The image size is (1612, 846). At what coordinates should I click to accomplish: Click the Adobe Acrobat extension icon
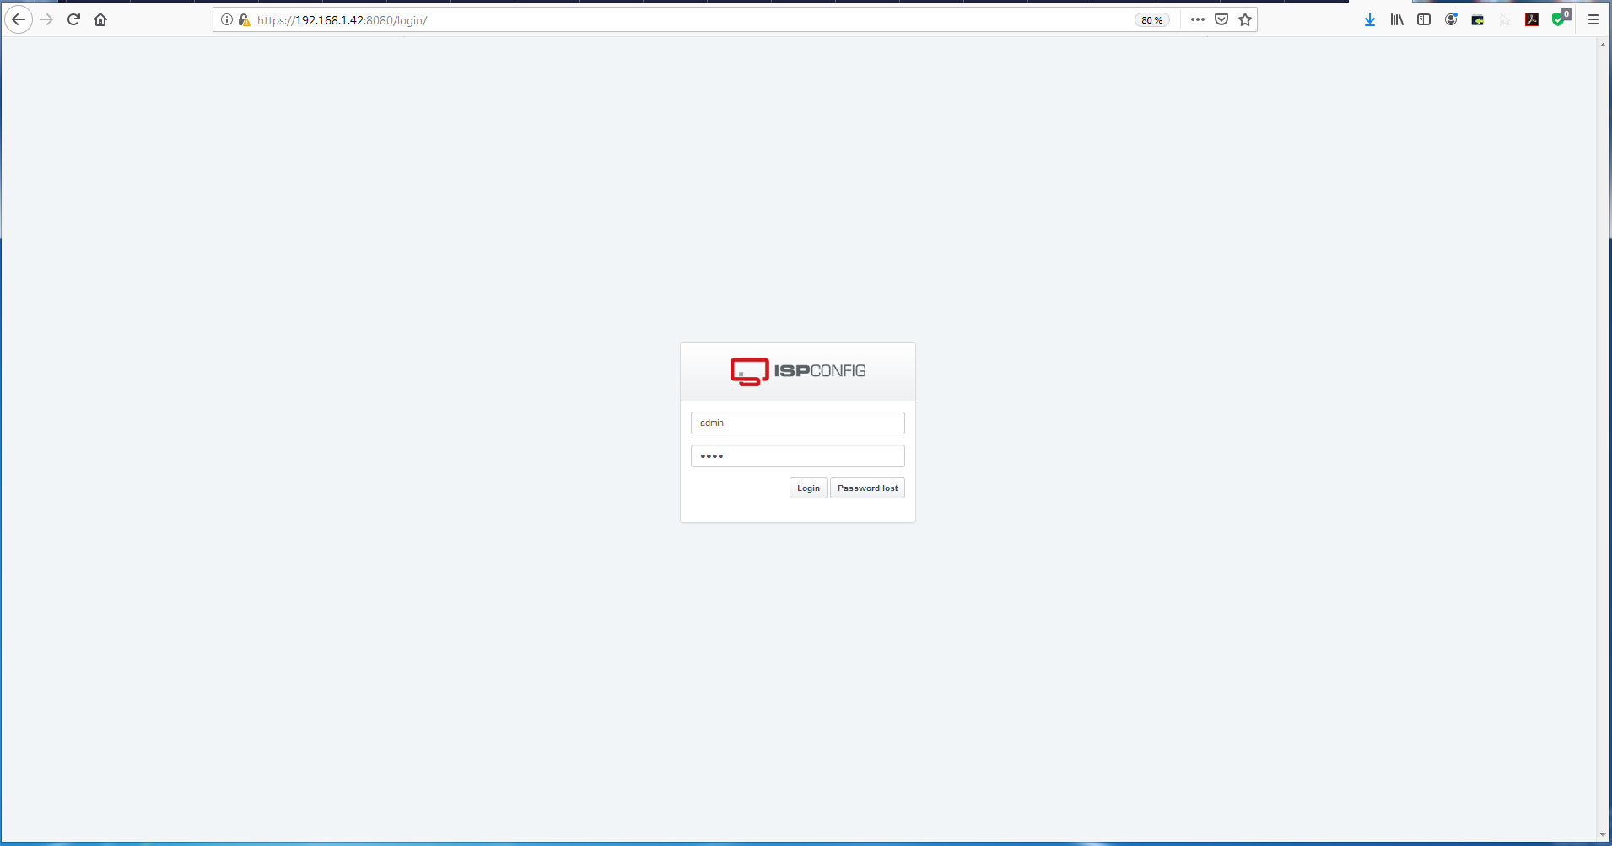[x=1532, y=19]
